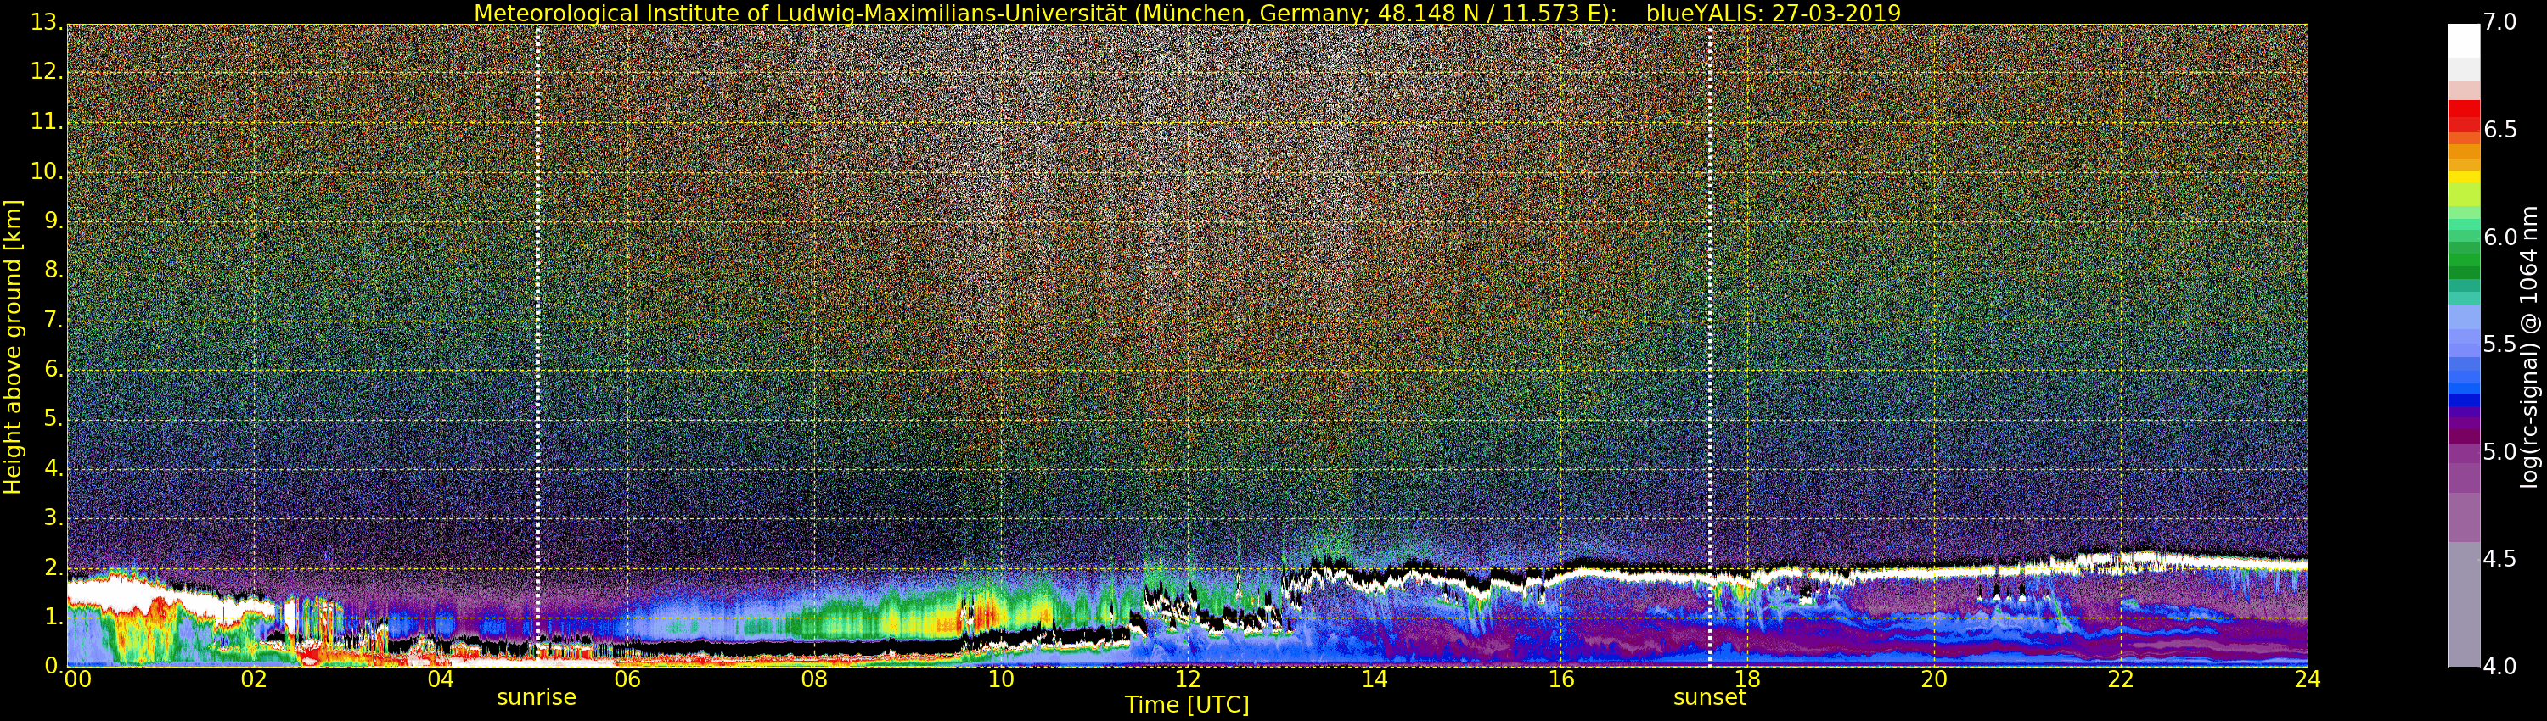Click the height axis tick '11.'

47,121
